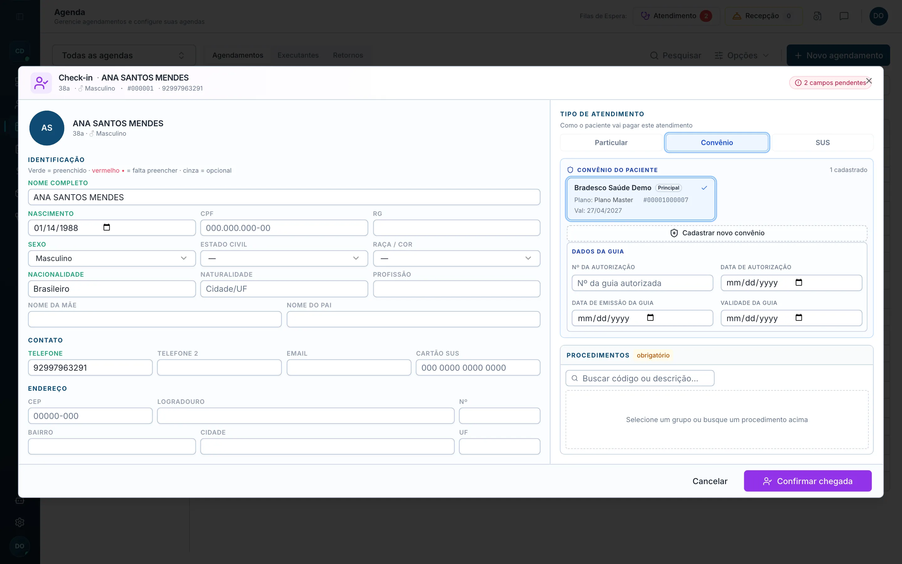
Task: Click Cadastrar novo convênio
Action: [717, 233]
